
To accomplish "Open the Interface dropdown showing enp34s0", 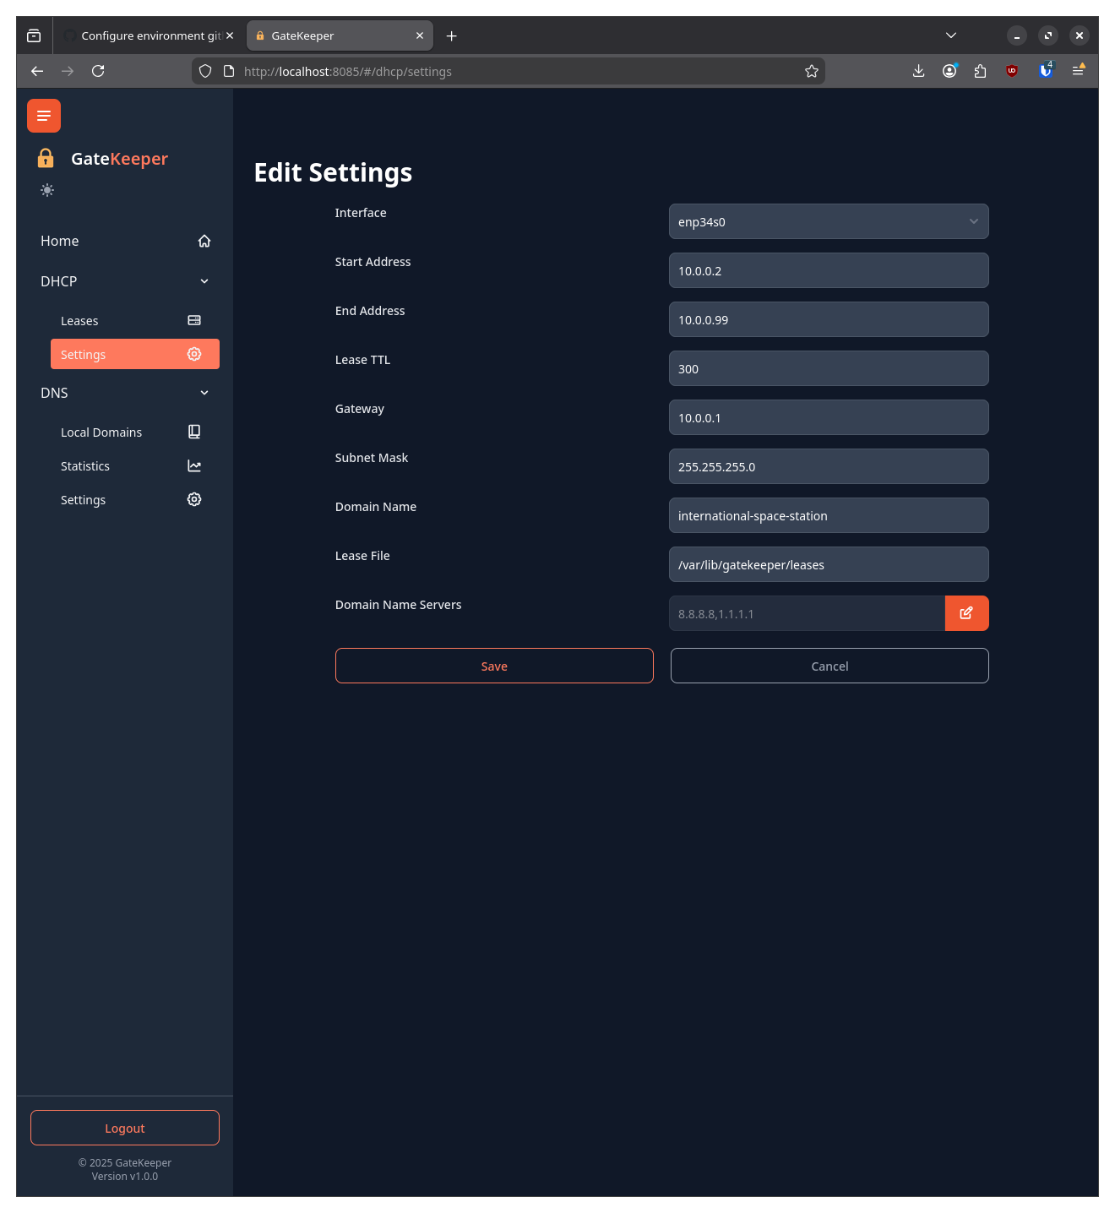I will tap(829, 221).
